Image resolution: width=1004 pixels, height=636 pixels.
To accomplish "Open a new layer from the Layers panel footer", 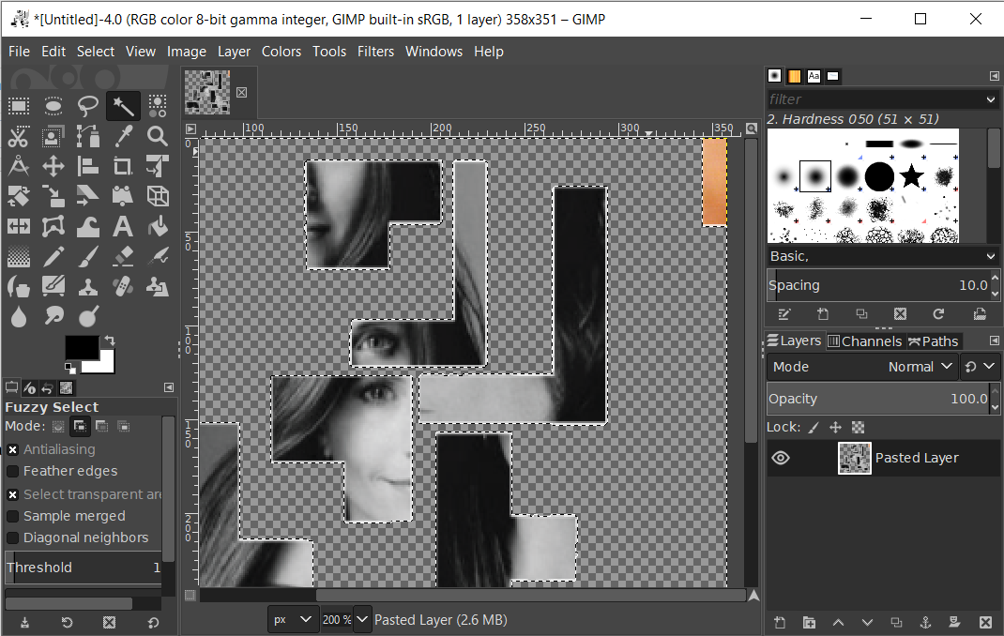I will pos(779,622).
